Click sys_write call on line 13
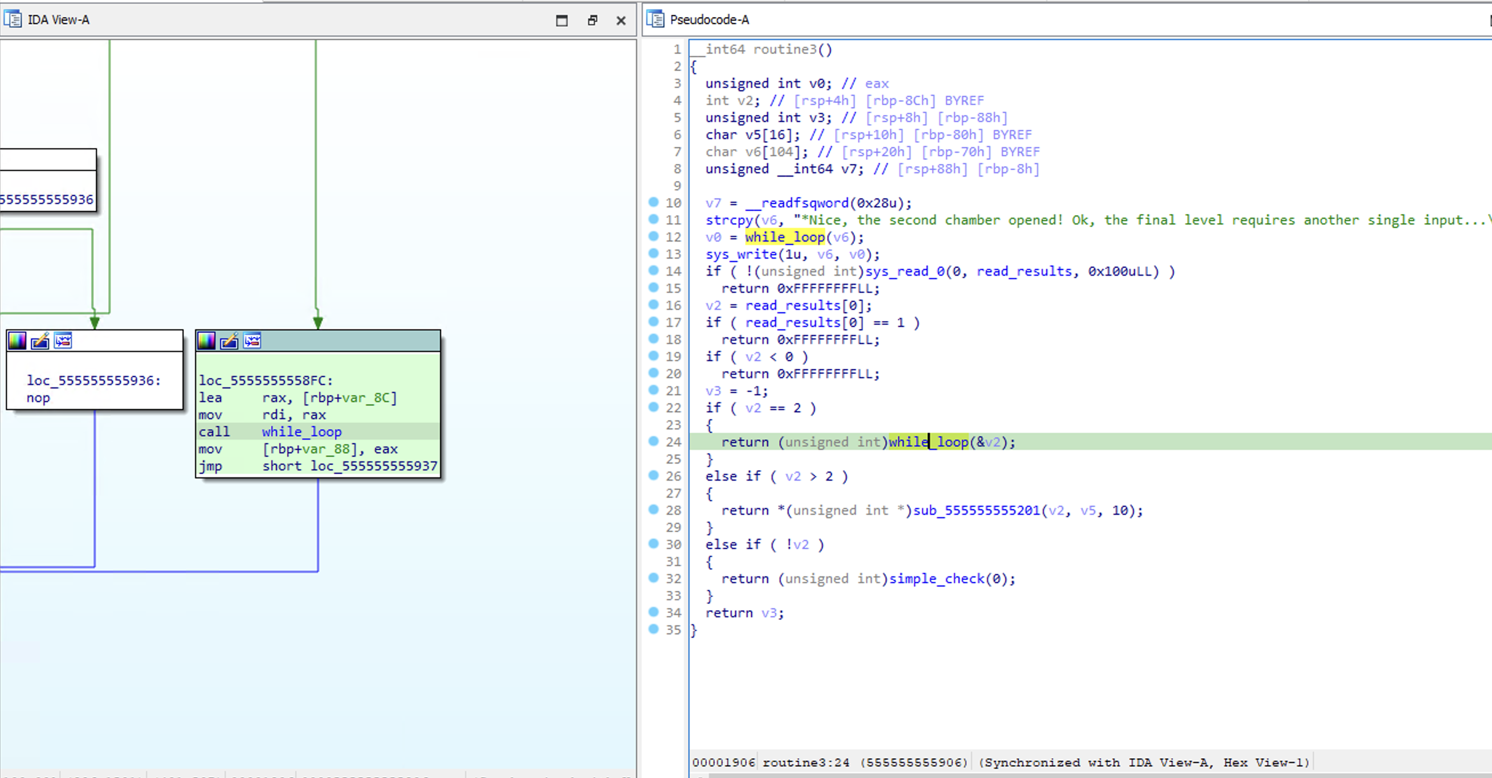1492x778 pixels. tap(741, 254)
